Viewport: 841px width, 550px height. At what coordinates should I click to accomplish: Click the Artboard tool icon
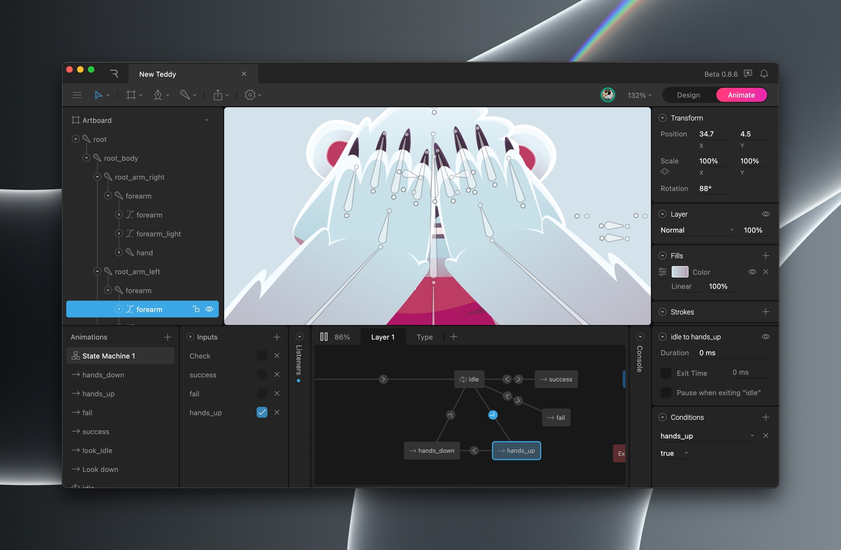pos(131,95)
